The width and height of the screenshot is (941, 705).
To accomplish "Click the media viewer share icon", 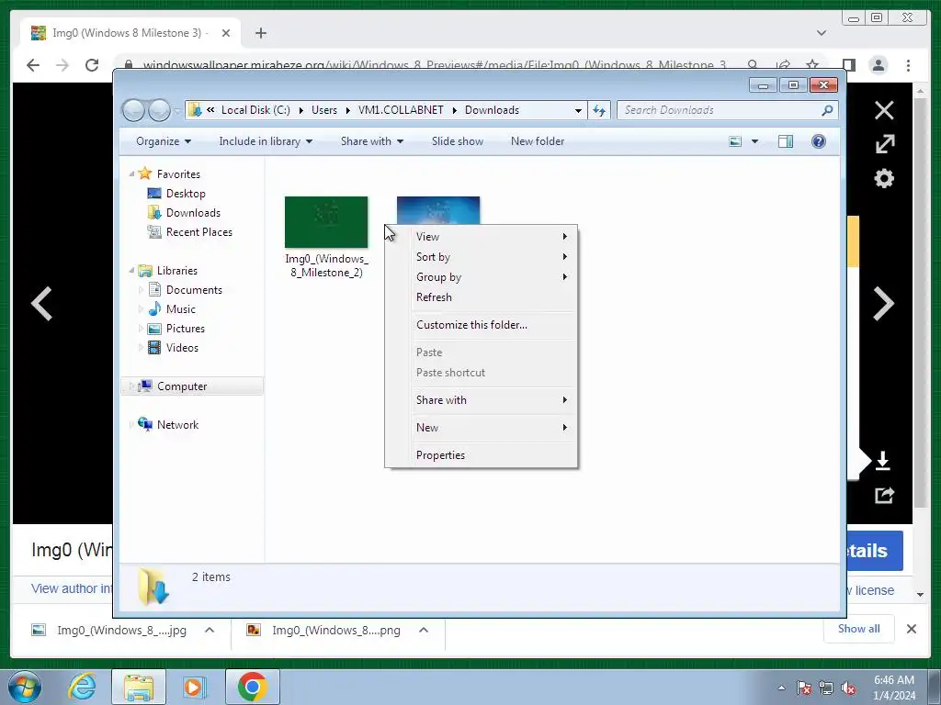I will click(x=884, y=495).
